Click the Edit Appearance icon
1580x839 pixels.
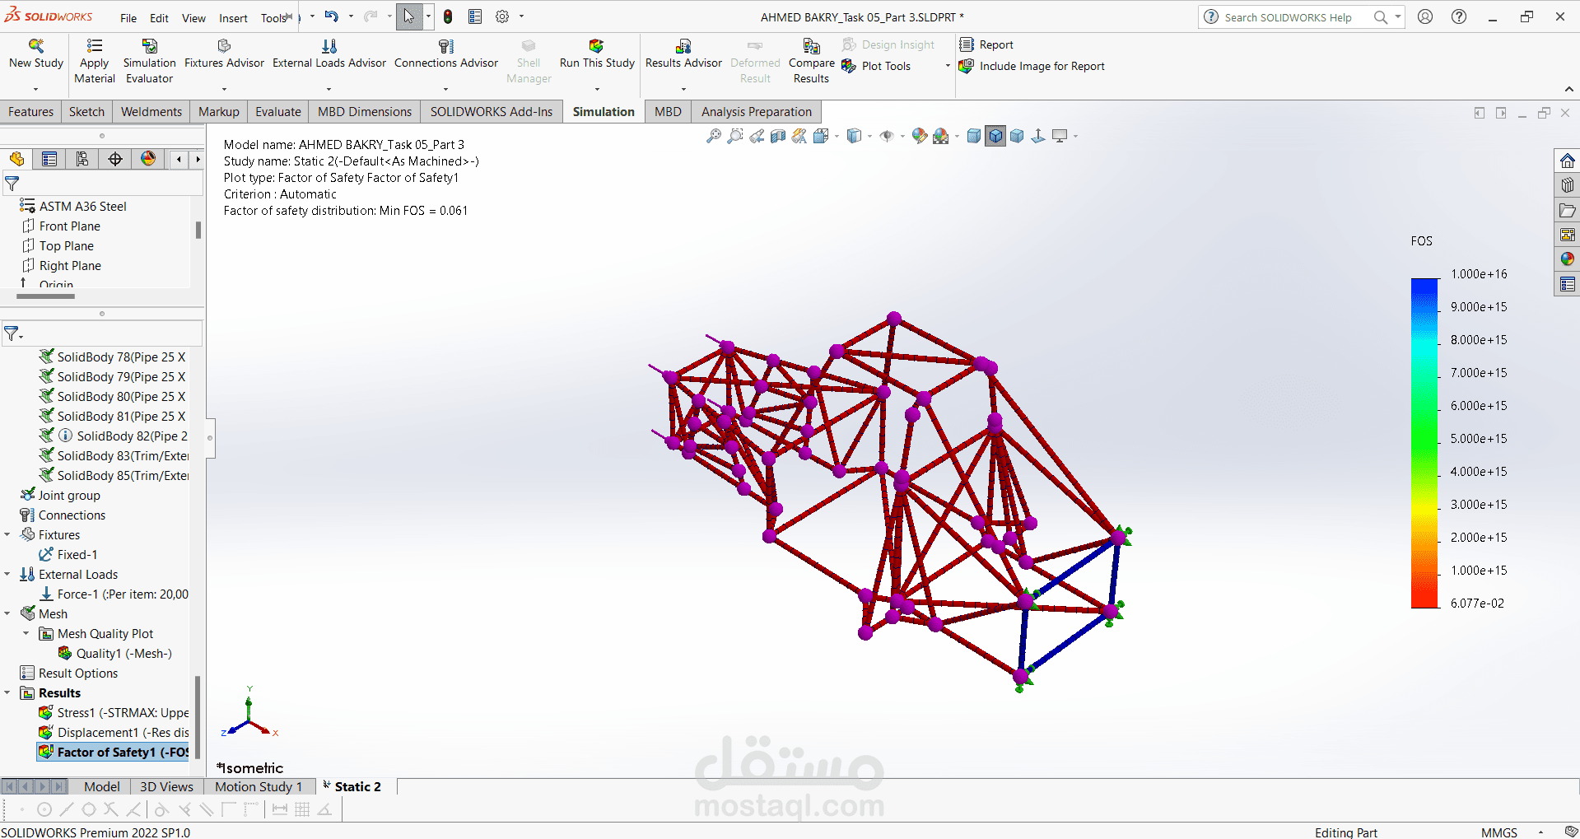click(x=920, y=136)
